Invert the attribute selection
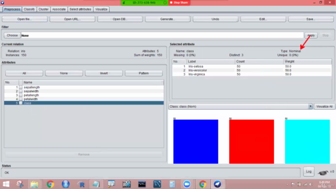This screenshot has height=189, width=336. pos(104,73)
